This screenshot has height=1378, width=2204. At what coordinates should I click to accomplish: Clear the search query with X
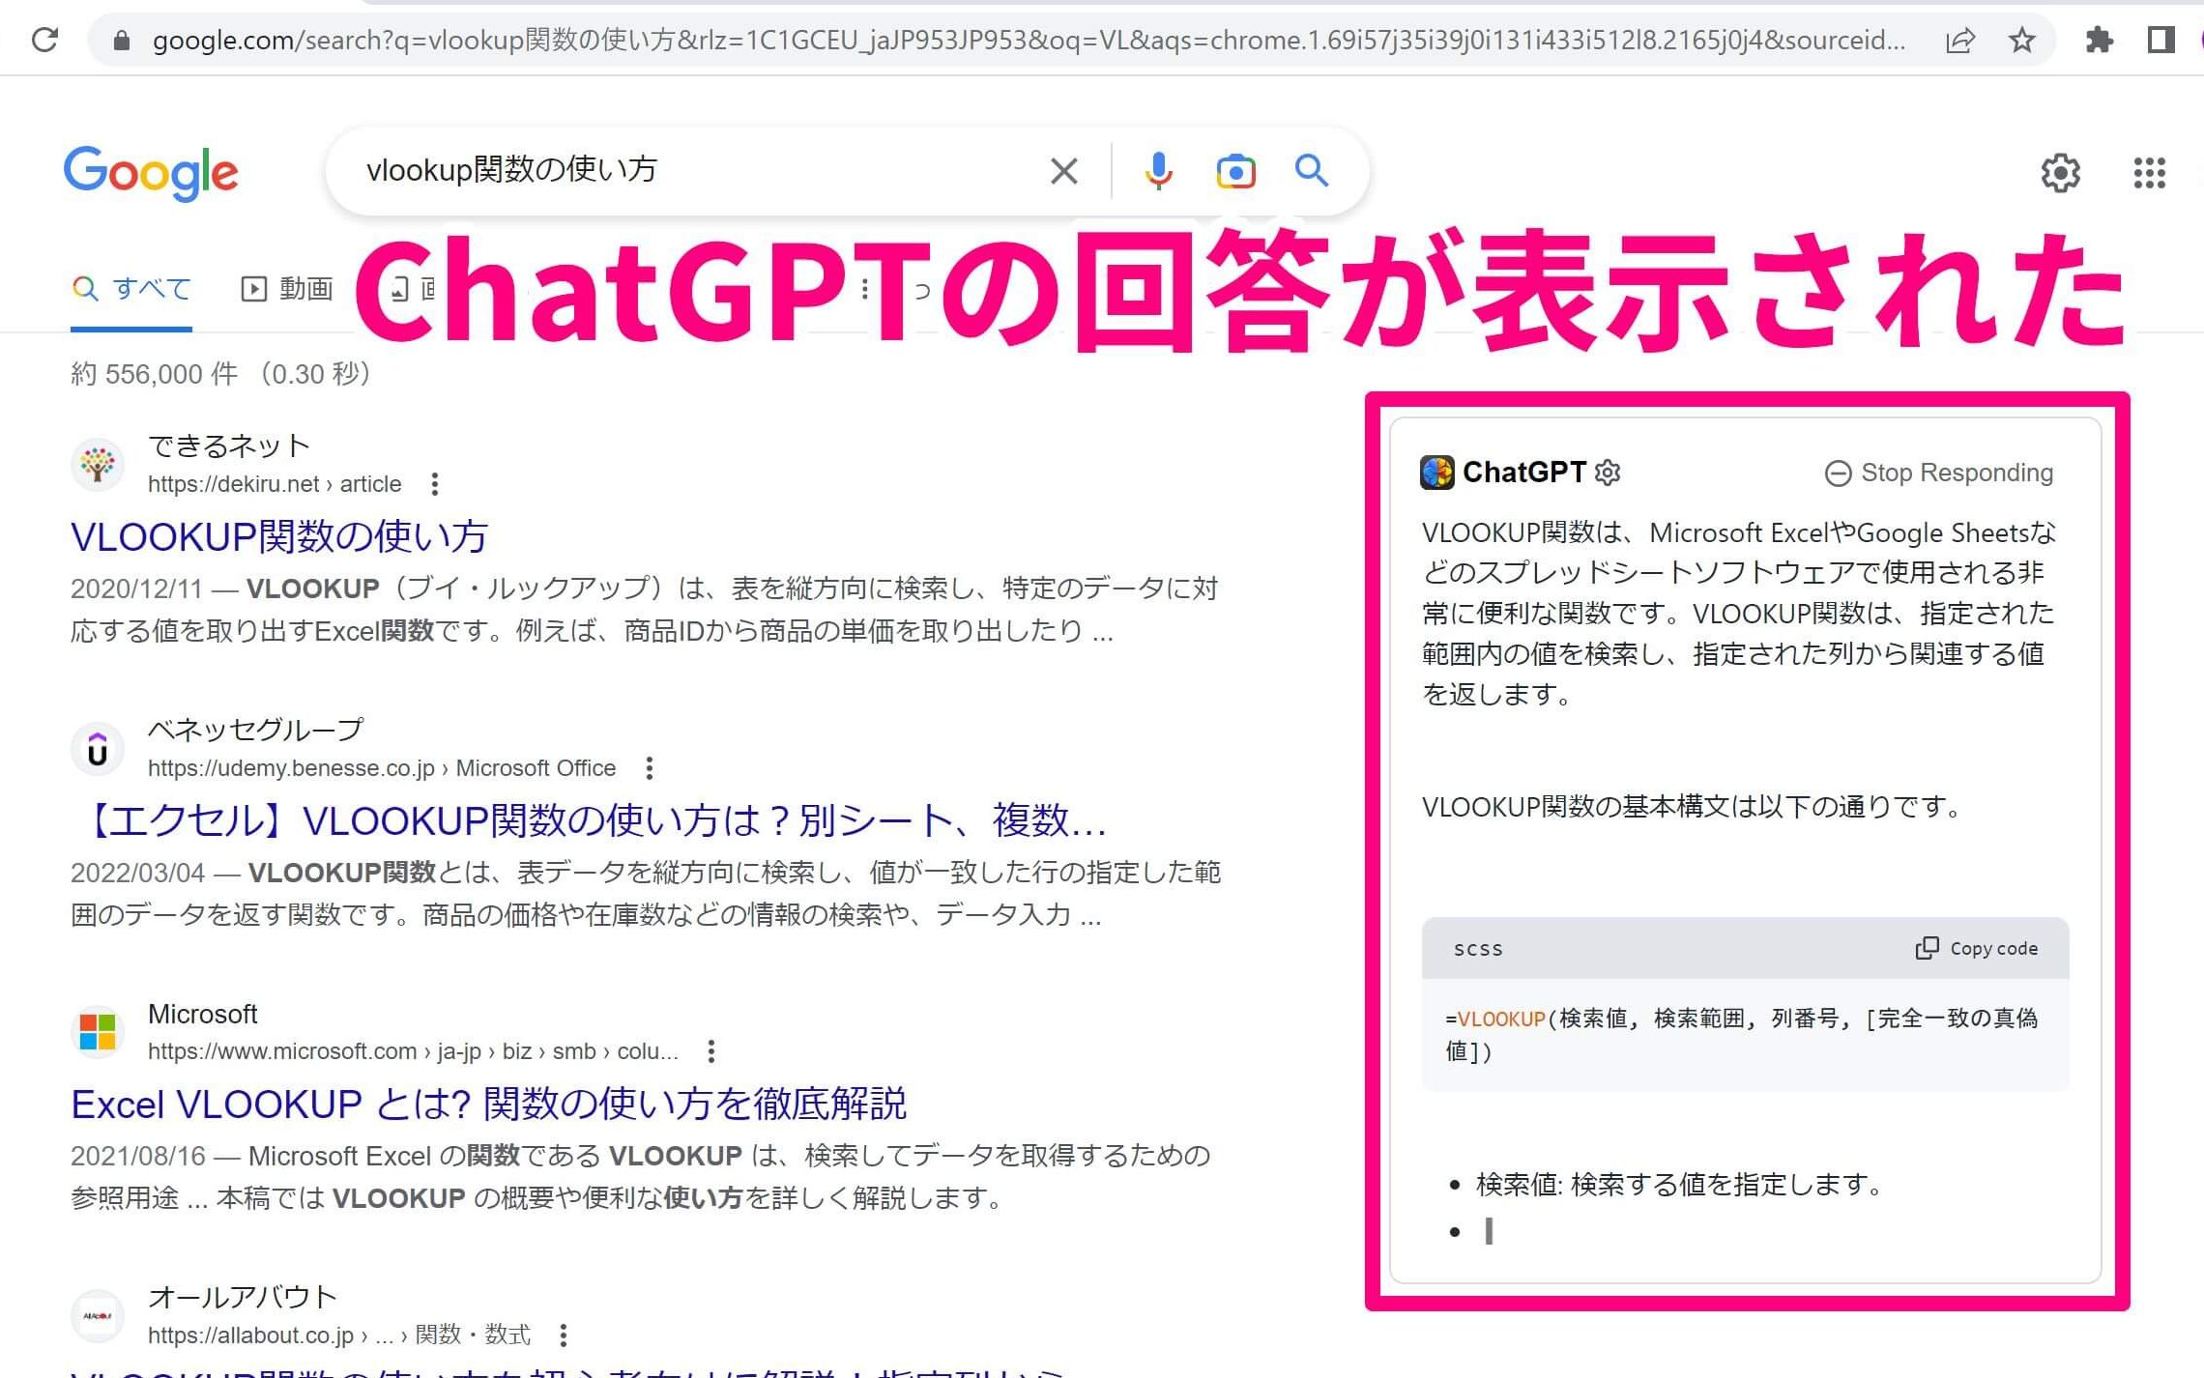pos(1063,171)
